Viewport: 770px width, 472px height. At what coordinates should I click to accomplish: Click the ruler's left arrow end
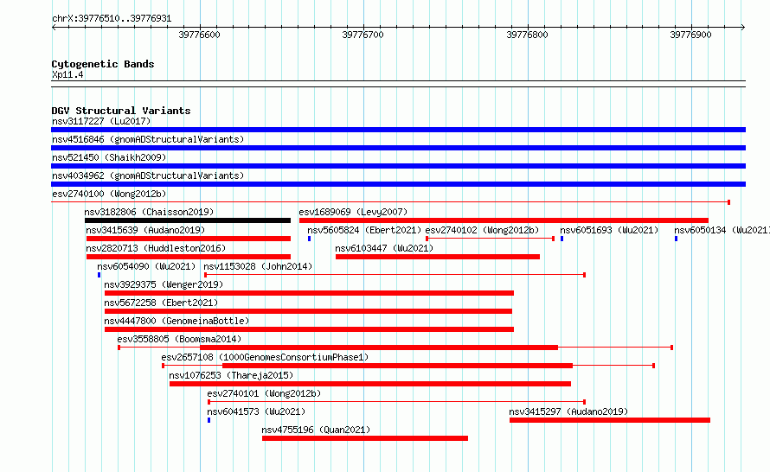[x=54, y=28]
